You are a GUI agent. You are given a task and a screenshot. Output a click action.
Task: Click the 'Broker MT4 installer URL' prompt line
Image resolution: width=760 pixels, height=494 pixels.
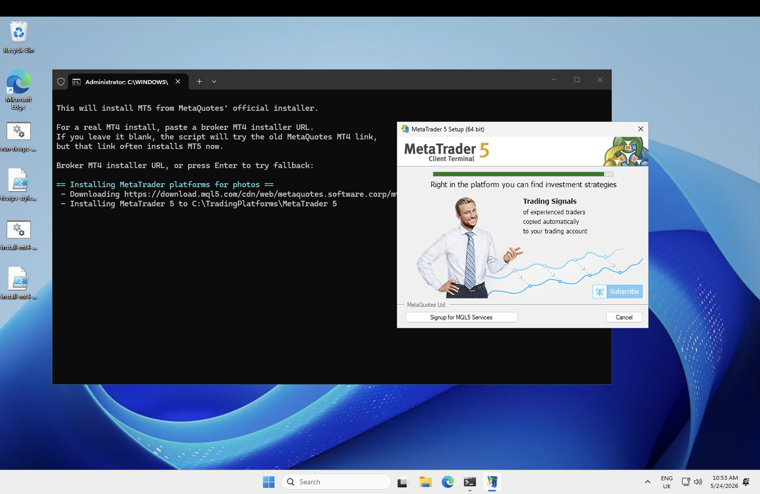click(x=185, y=166)
